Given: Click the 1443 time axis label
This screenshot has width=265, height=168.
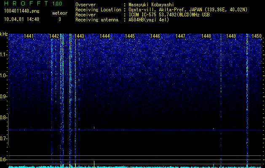Looking at the screenshot, I should coord(80,36).
